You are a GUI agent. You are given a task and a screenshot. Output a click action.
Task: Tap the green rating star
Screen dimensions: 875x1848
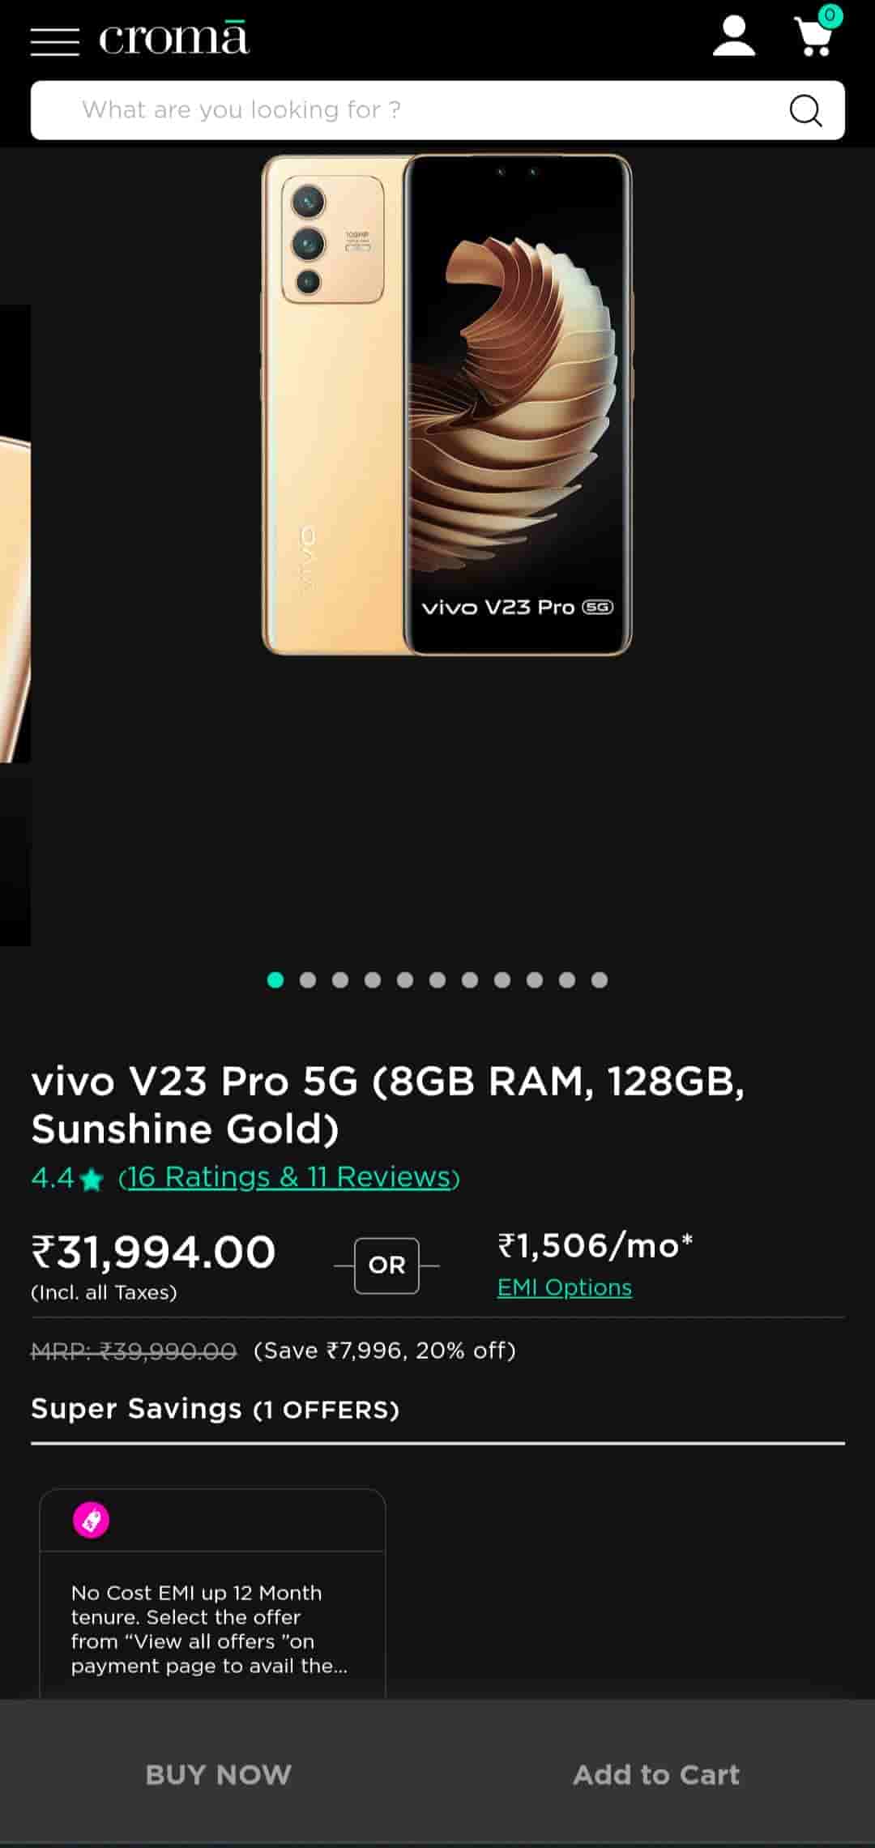92,1179
